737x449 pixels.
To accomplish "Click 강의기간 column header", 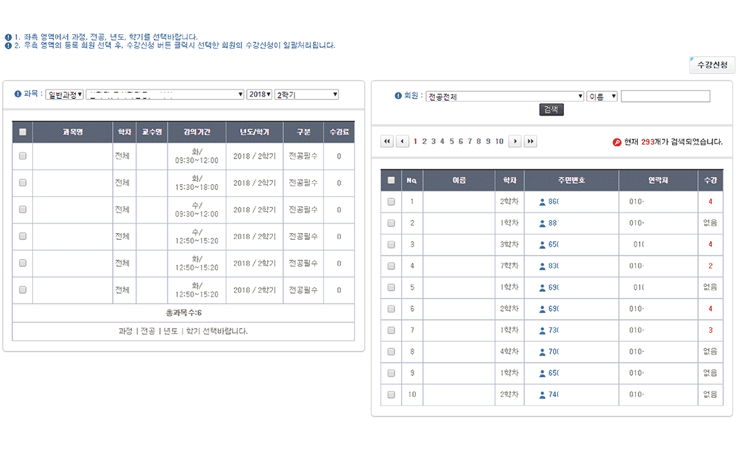I will tap(197, 132).
